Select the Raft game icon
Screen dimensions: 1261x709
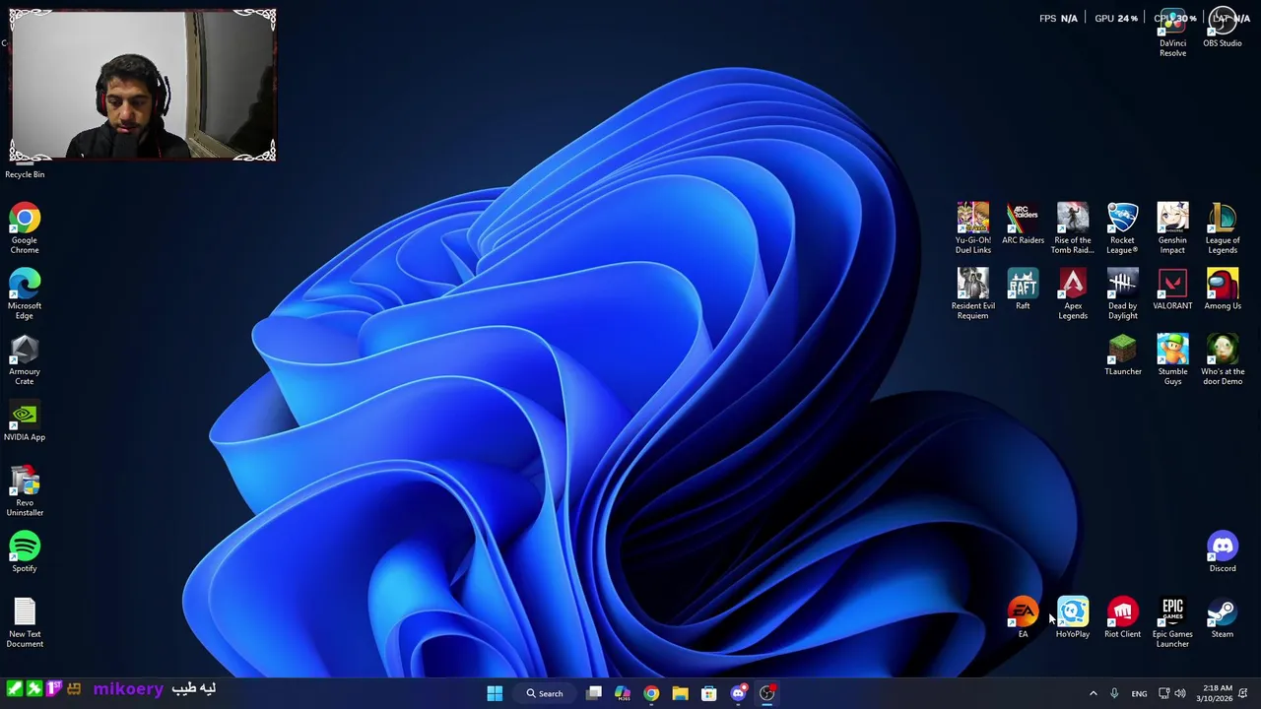1023,290
